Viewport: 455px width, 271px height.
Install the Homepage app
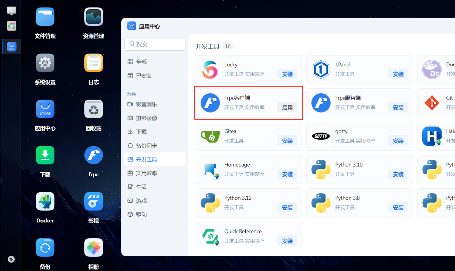click(x=287, y=174)
